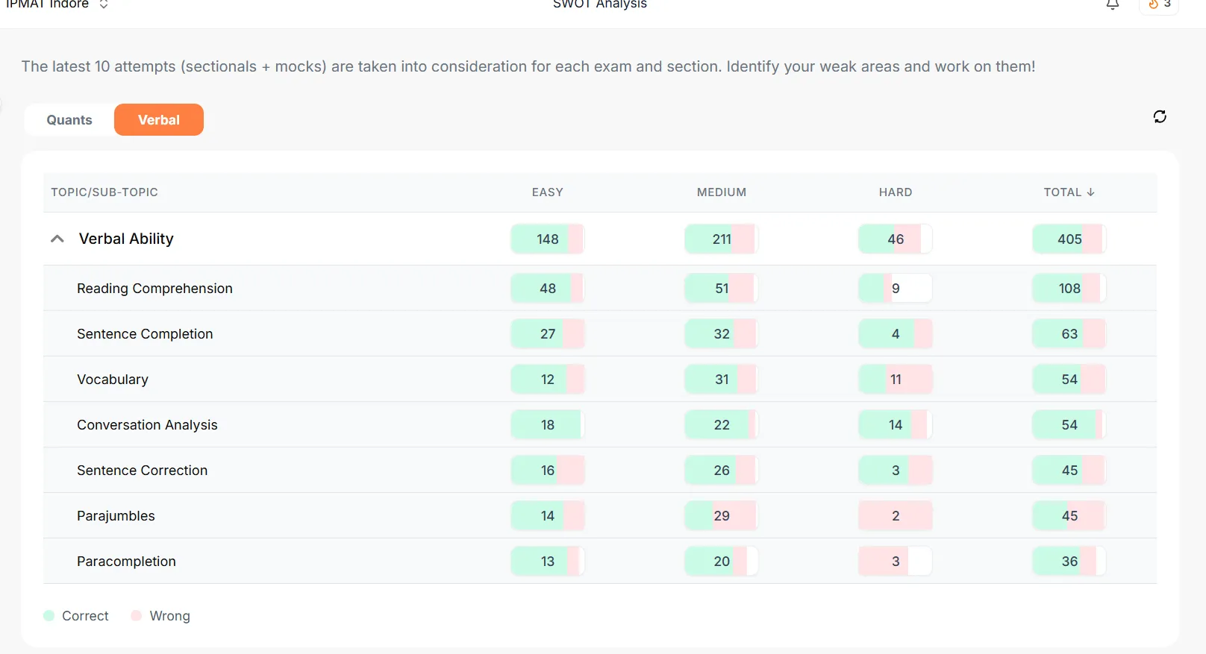Switch to the Quants tab

click(x=69, y=120)
